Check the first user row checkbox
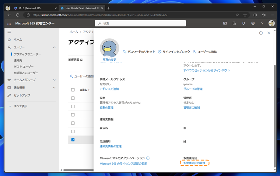 (x=73, y=98)
